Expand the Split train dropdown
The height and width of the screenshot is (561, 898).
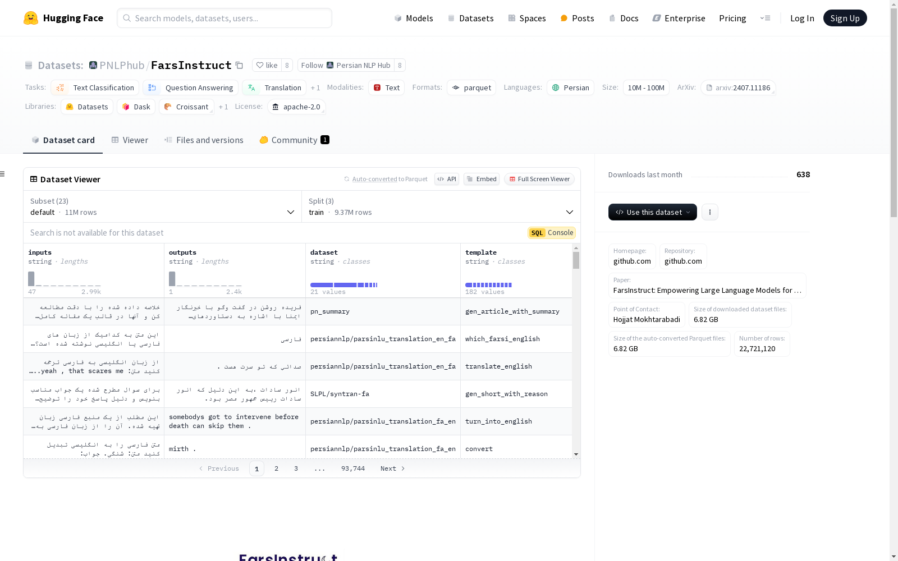coord(441,206)
